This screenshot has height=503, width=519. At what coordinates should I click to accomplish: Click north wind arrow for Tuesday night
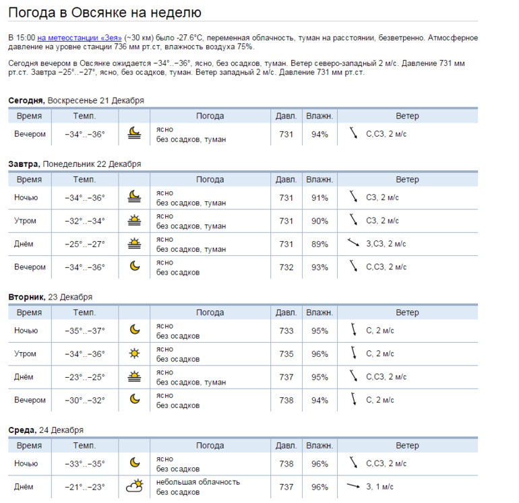[353, 329]
